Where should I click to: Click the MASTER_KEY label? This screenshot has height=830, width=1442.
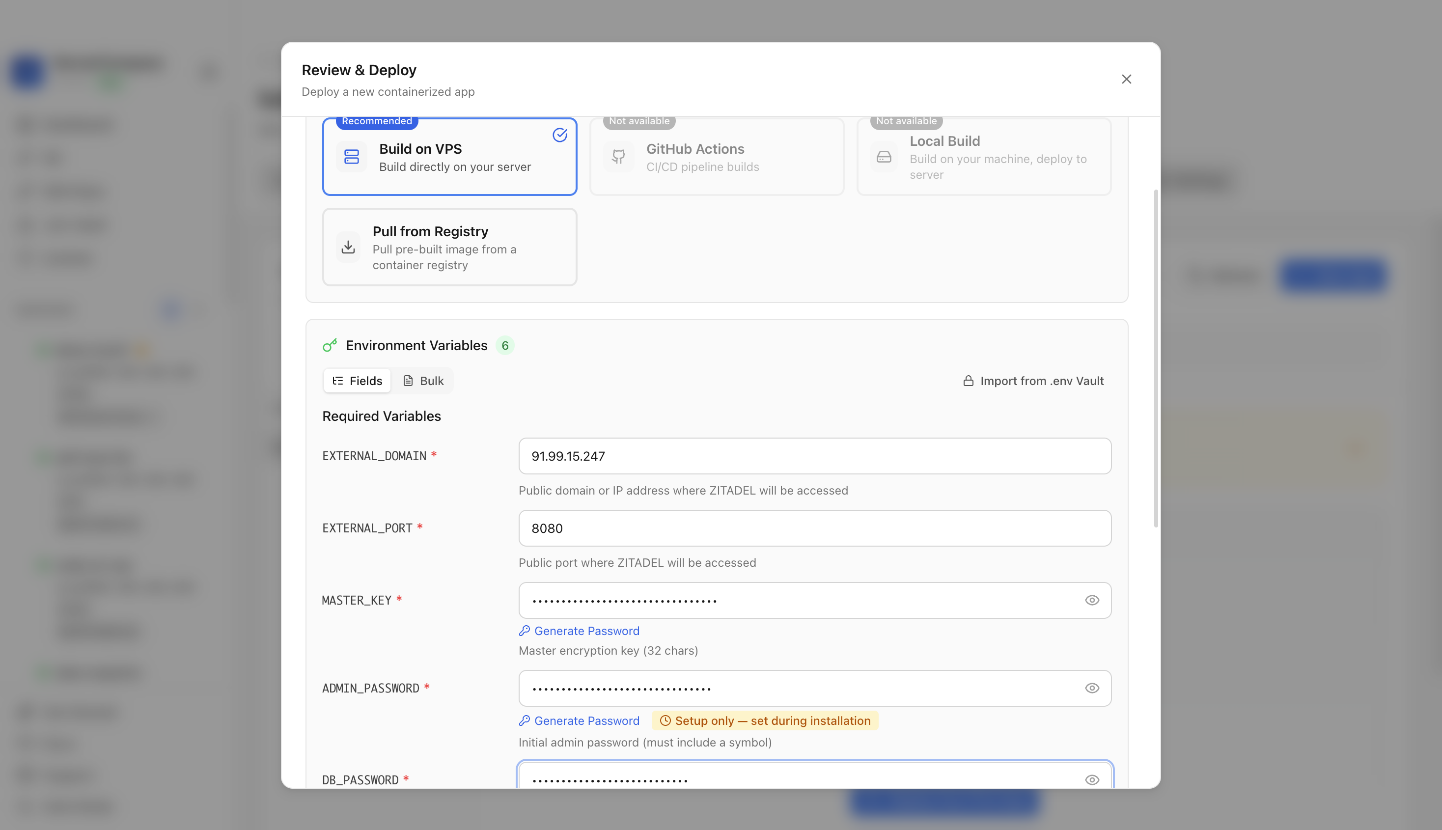click(357, 600)
